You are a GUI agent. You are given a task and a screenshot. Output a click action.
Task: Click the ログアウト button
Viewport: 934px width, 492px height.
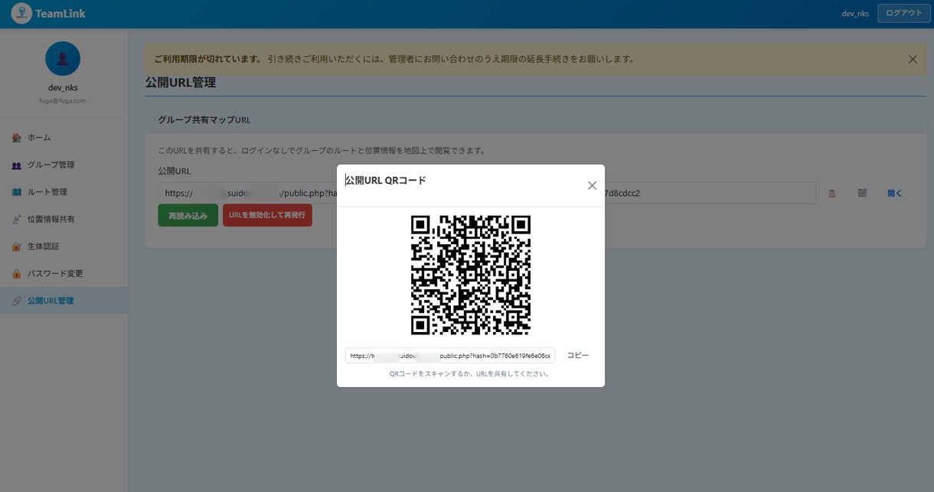click(903, 13)
